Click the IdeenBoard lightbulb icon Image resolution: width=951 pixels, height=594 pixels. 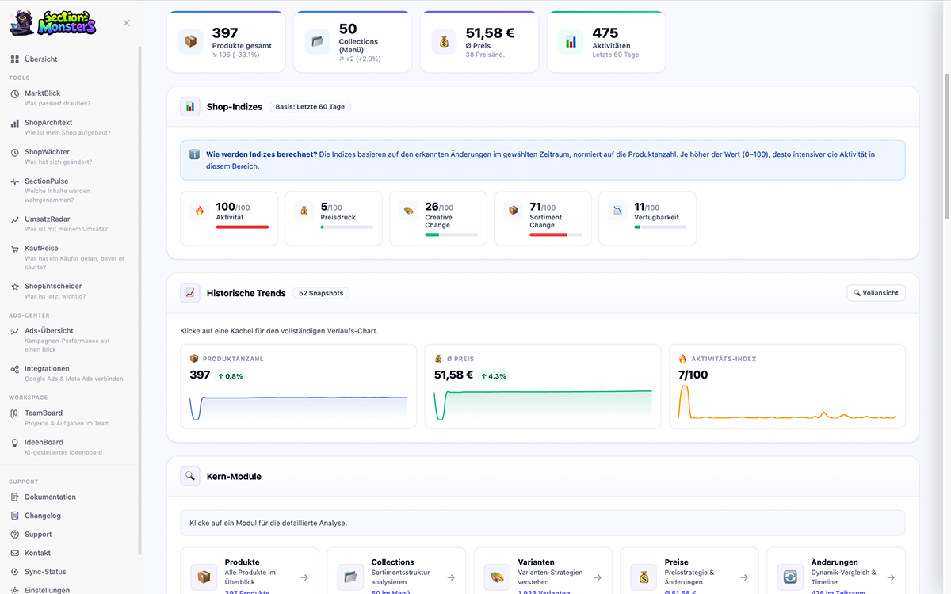click(15, 443)
